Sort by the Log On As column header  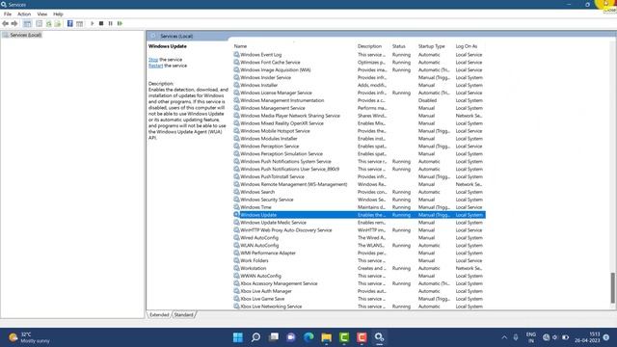coord(467,46)
